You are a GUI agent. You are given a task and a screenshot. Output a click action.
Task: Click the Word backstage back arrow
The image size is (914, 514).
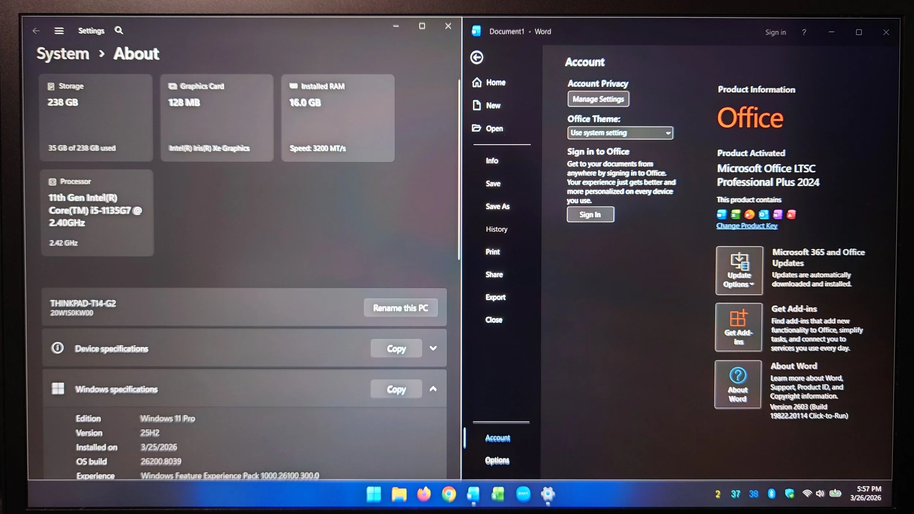pyautogui.click(x=477, y=57)
